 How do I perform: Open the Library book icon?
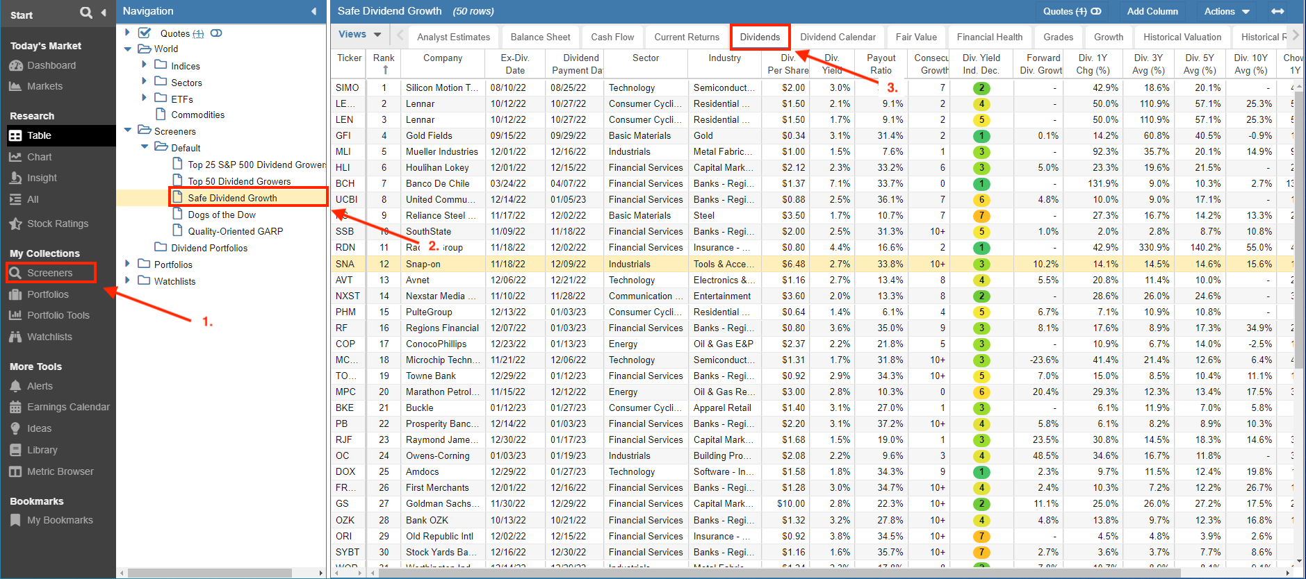click(x=15, y=450)
